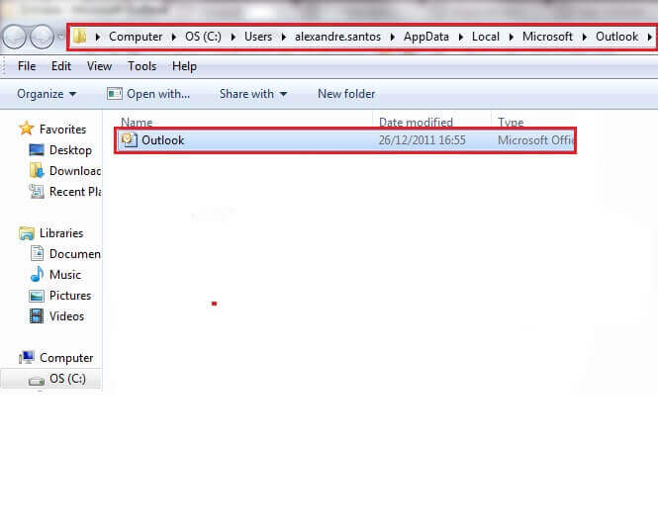
Task: Open the Pictures label in the sidebar
Action: tap(70, 296)
